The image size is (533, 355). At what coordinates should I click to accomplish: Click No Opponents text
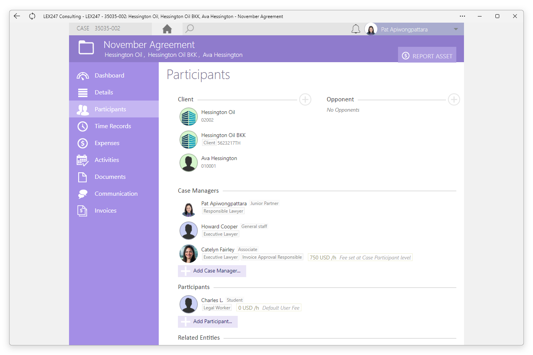[343, 110]
